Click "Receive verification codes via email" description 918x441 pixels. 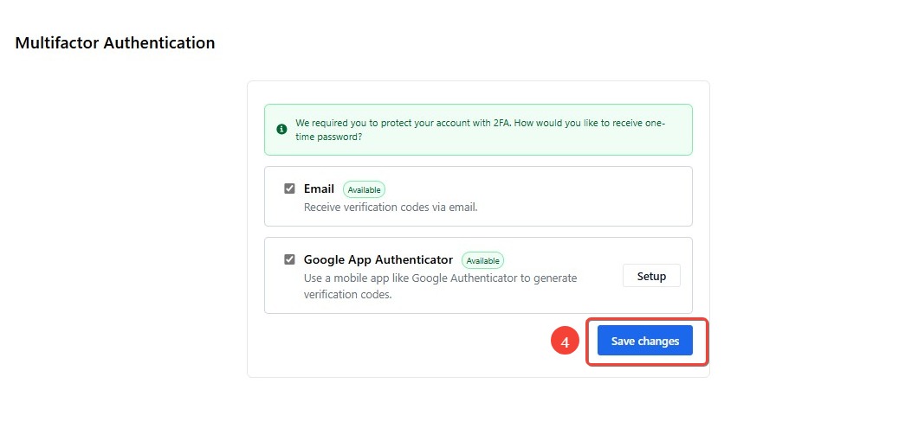(x=391, y=207)
